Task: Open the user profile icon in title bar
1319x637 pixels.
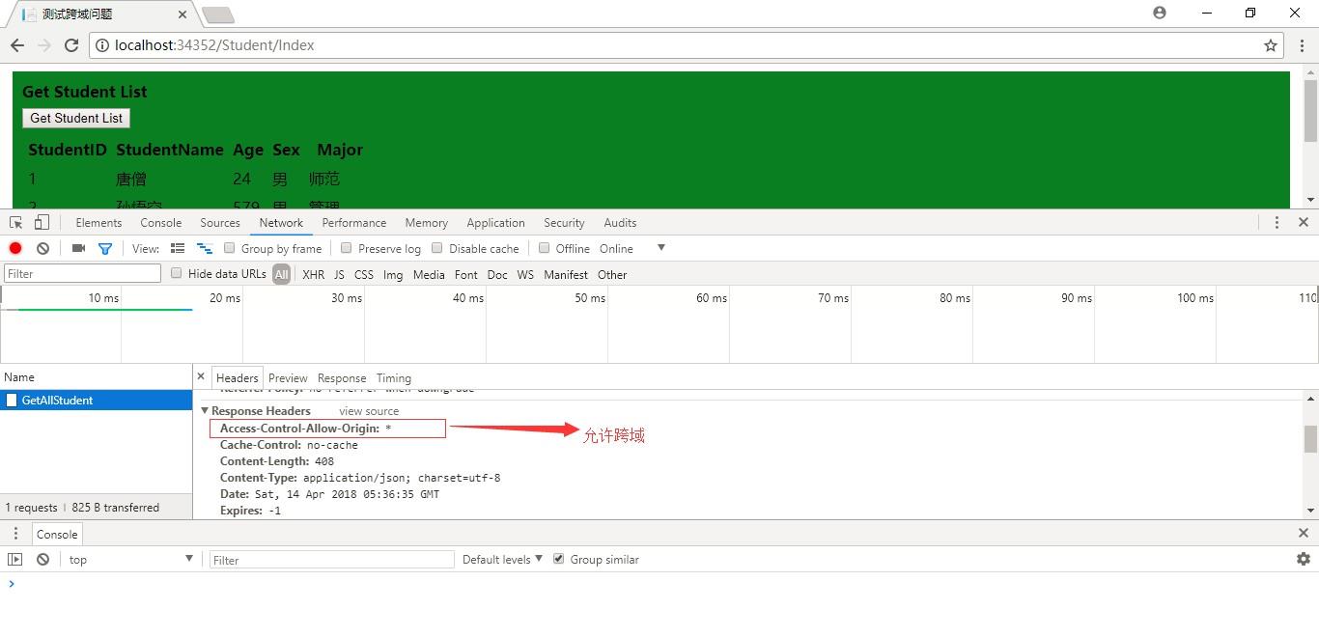Action: (x=1160, y=13)
